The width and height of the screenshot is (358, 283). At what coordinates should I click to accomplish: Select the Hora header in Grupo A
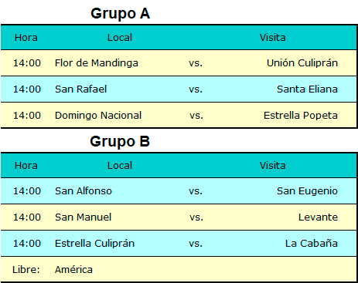pos(26,38)
